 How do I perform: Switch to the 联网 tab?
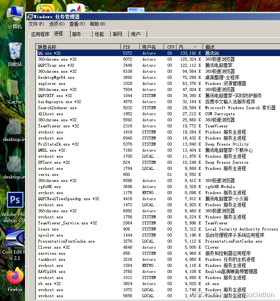point(120,34)
